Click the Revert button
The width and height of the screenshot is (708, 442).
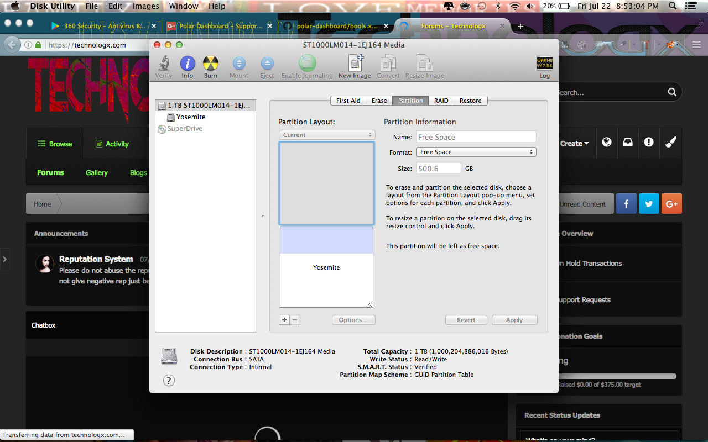(x=466, y=320)
